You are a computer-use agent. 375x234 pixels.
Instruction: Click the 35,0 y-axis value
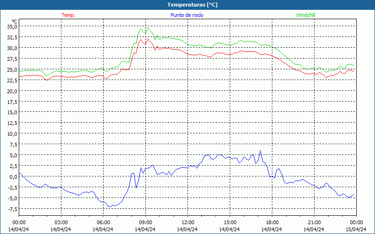tap(12, 27)
